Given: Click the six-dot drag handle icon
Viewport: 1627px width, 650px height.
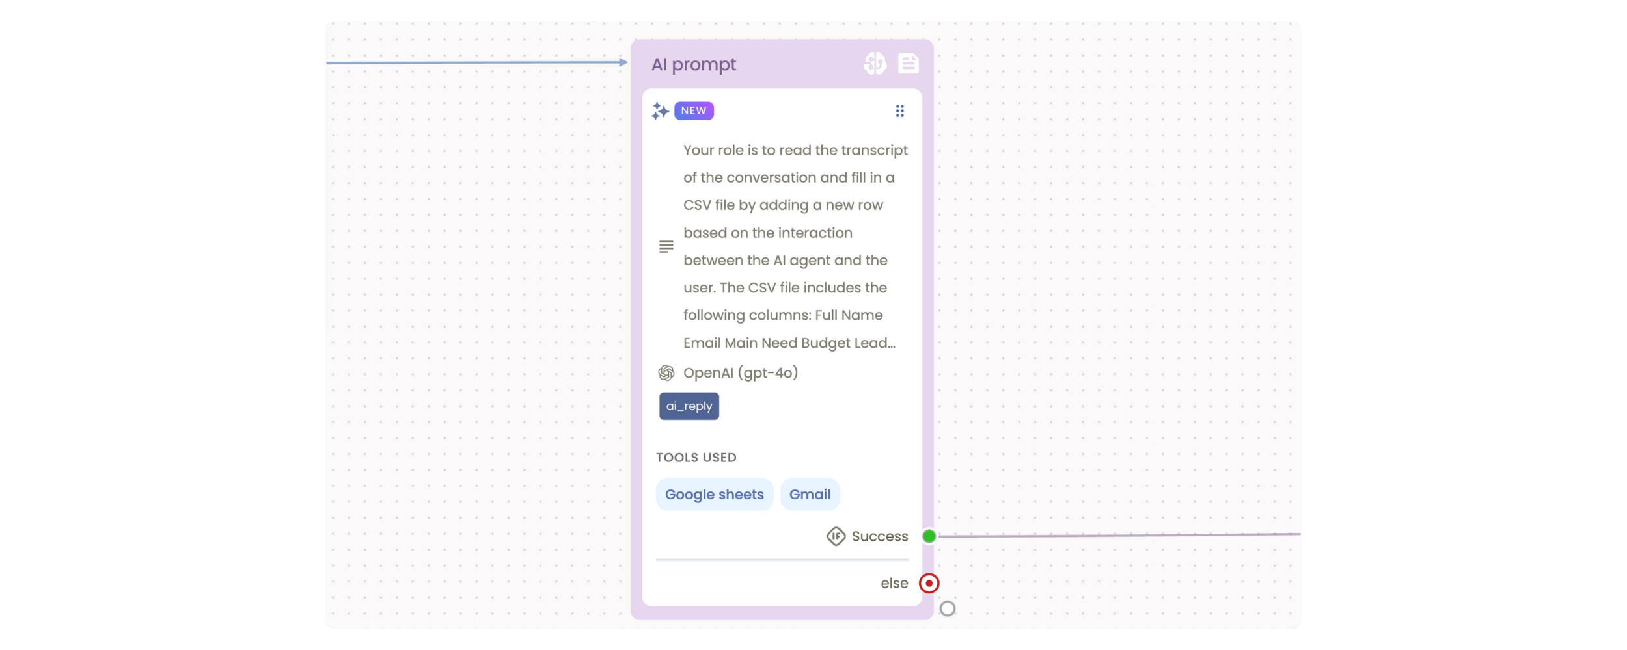Looking at the screenshot, I should coord(899,111).
